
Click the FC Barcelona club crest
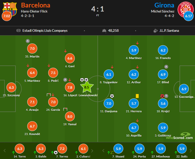coord(8,7)
